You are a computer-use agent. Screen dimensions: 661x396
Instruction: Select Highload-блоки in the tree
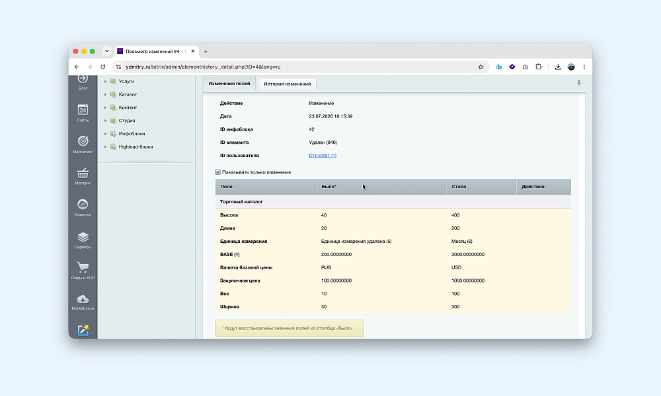point(136,147)
